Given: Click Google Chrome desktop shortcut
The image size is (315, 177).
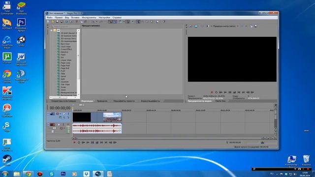Looking at the screenshot, I should pos(7,76).
